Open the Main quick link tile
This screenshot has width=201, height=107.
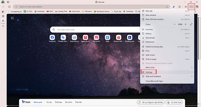107,38
